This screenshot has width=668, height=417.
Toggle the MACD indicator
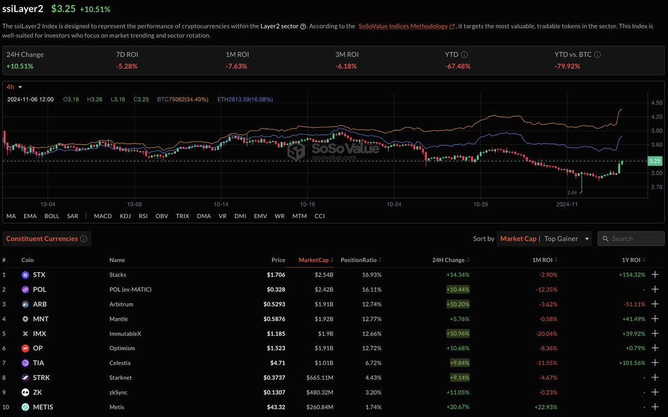pos(103,216)
